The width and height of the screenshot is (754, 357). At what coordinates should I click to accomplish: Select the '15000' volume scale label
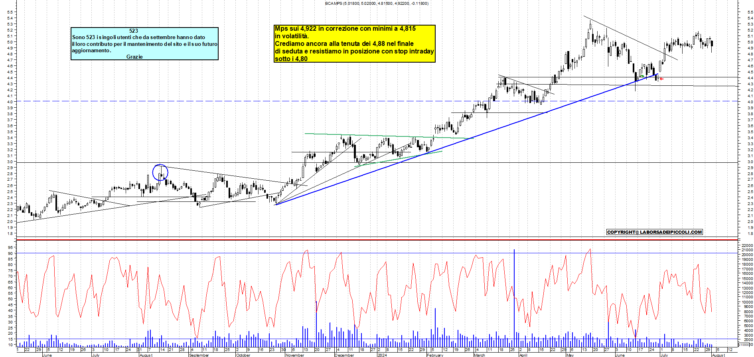pyautogui.click(x=747, y=278)
